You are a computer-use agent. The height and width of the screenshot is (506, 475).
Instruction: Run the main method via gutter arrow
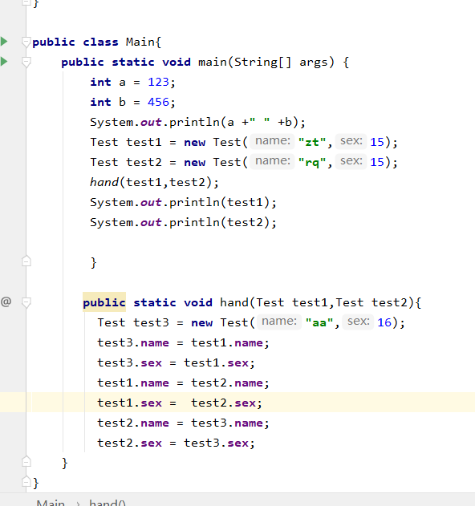pyautogui.click(x=4, y=61)
